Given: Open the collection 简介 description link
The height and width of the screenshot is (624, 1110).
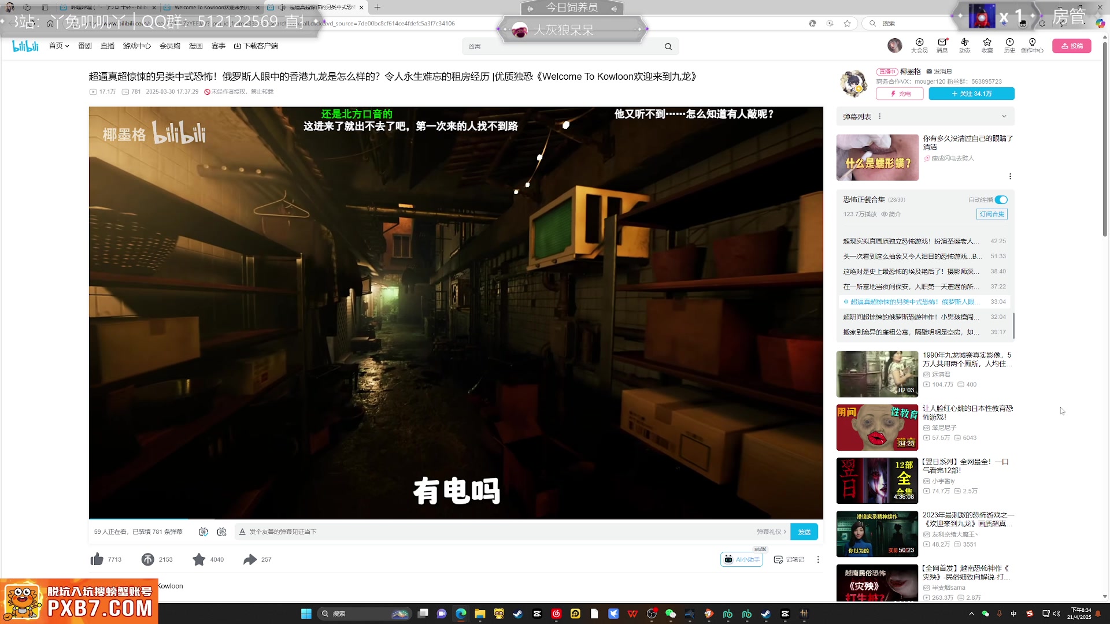Looking at the screenshot, I should pos(891,214).
